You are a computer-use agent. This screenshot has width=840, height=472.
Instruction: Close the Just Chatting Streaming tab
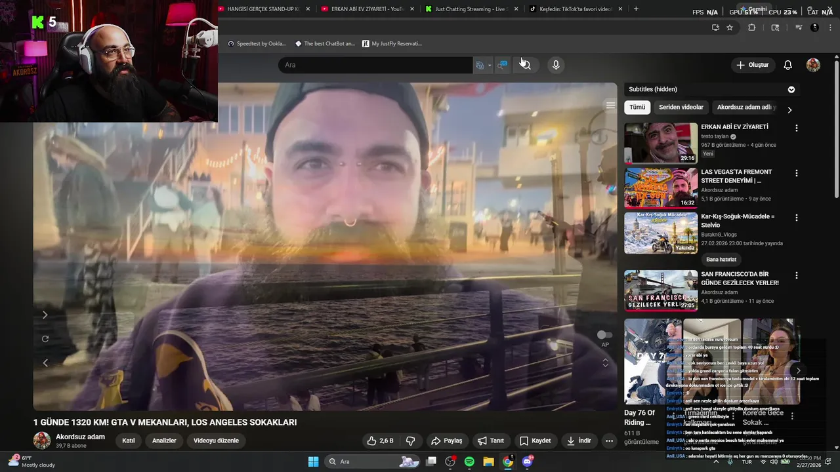[x=516, y=9]
